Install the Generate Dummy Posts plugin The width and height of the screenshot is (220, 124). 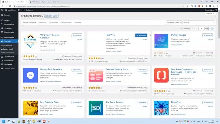(142, 70)
